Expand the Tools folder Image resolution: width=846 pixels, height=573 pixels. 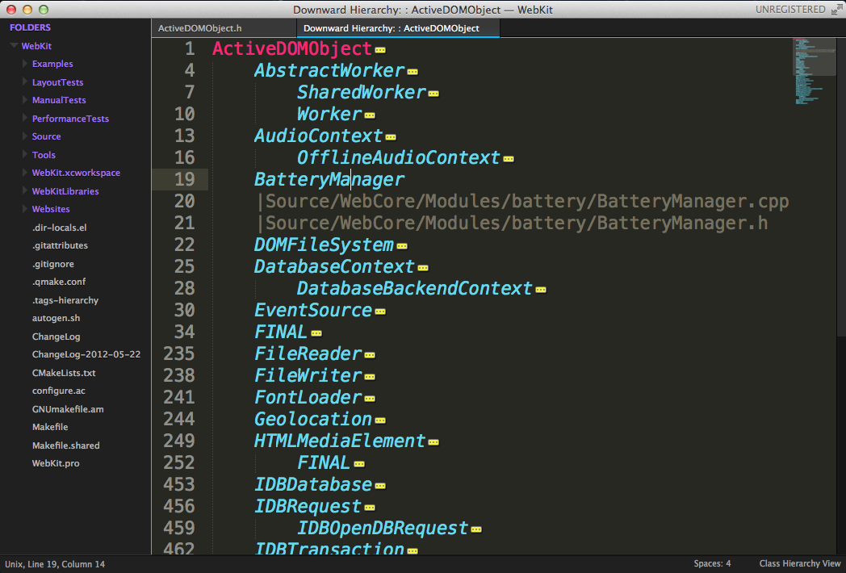pos(25,154)
